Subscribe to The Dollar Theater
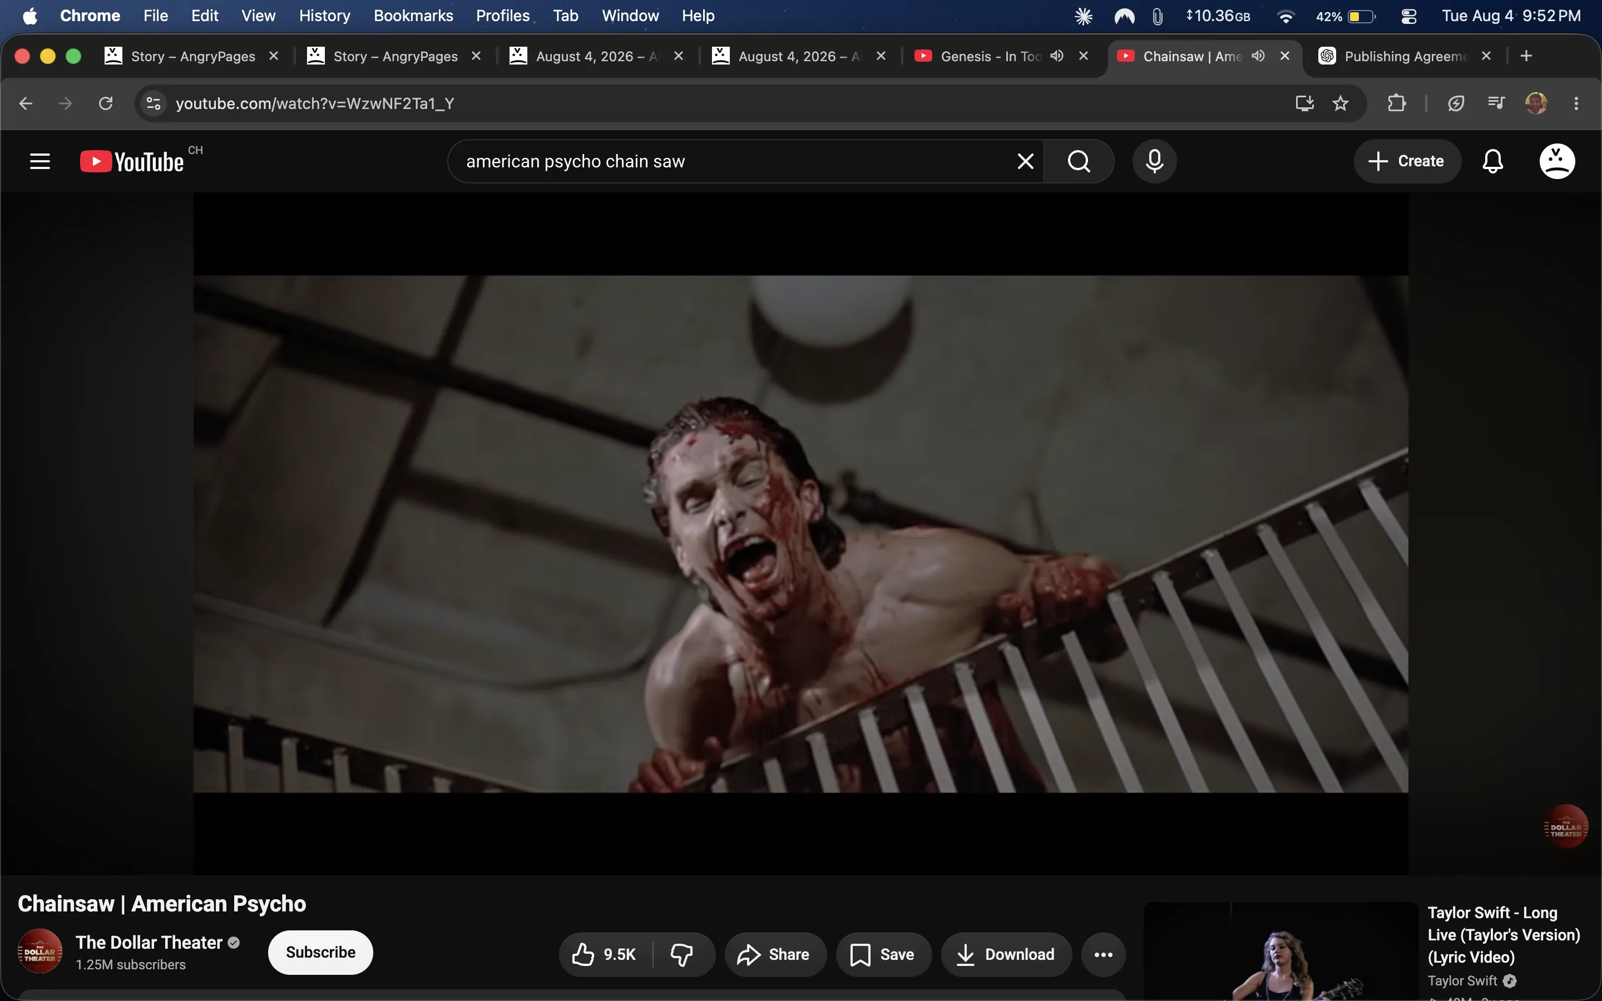 (320, 952)
